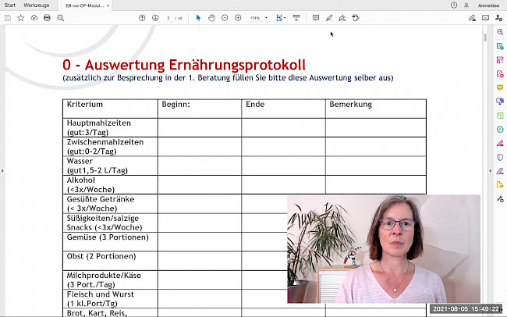The image size is (507, 317).
Task: Open the More Tools wrench icon
Action: tap(500, 199)
